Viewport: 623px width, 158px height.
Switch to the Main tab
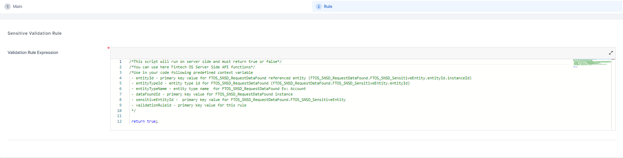click(x=17, y=7)
